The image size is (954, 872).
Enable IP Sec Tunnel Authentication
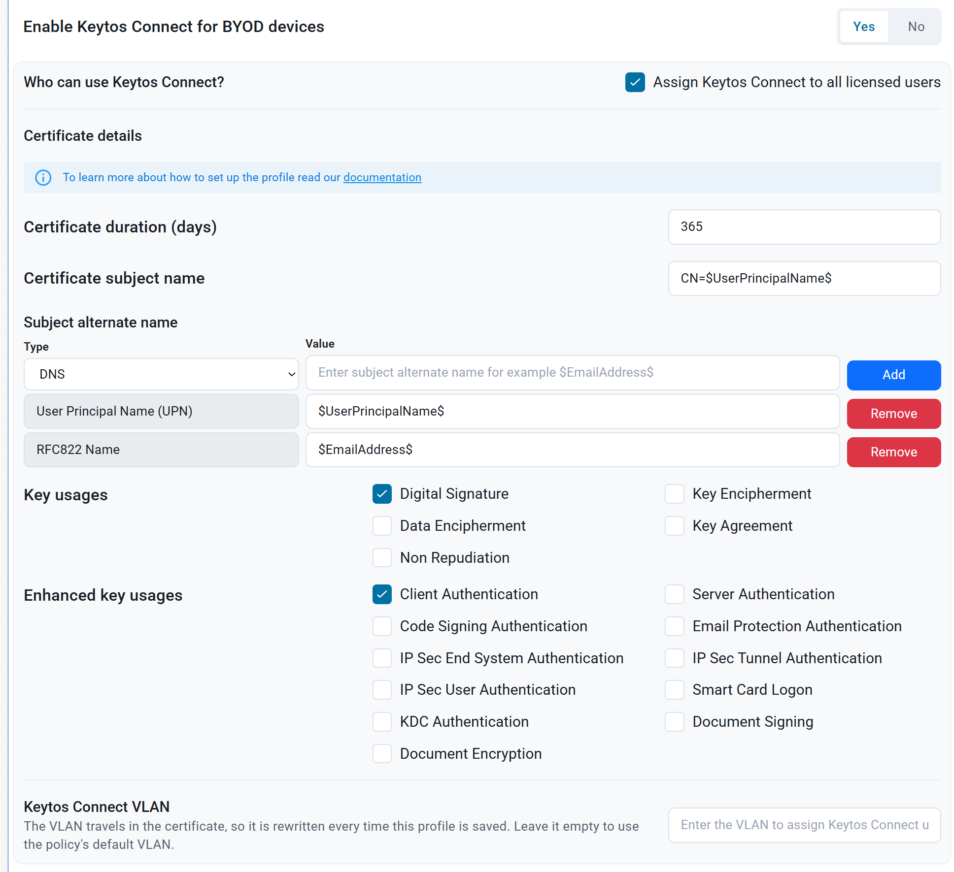[675, 658]
